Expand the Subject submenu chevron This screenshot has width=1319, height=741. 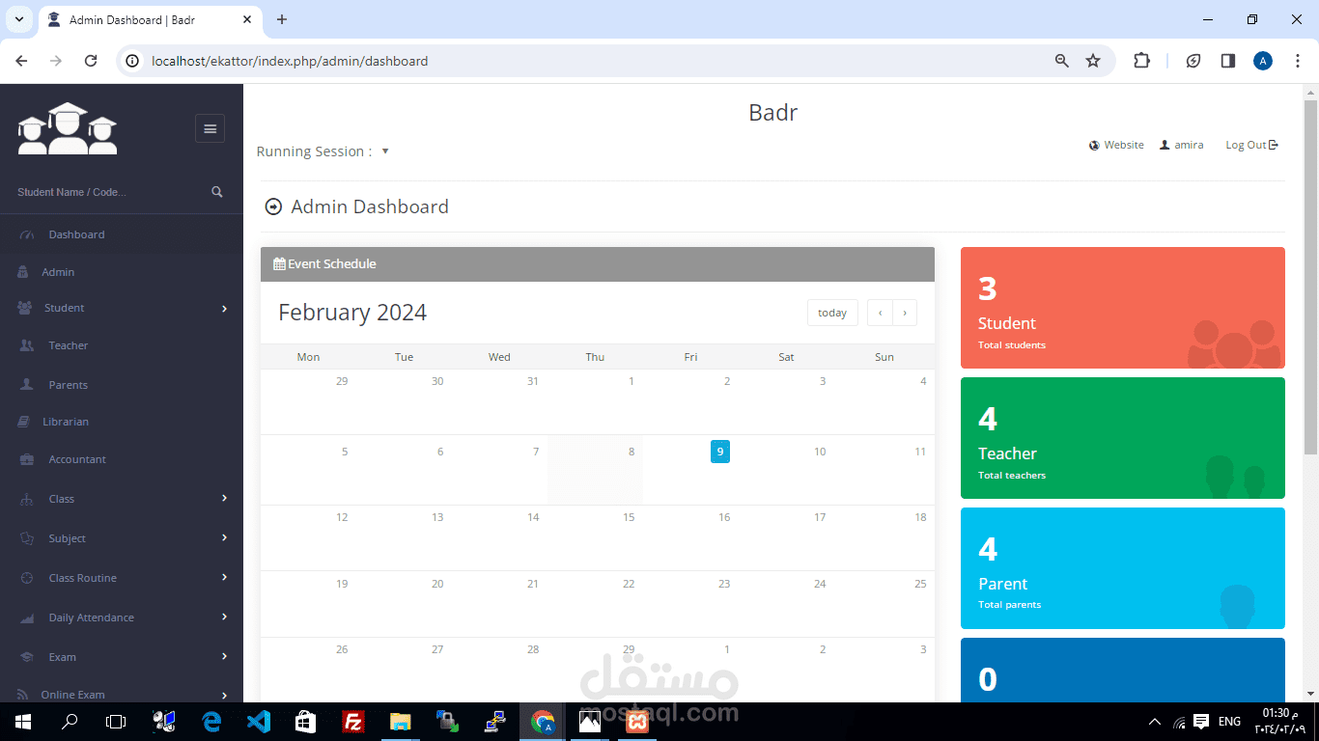pyautogui.click(x=224, y=537)
